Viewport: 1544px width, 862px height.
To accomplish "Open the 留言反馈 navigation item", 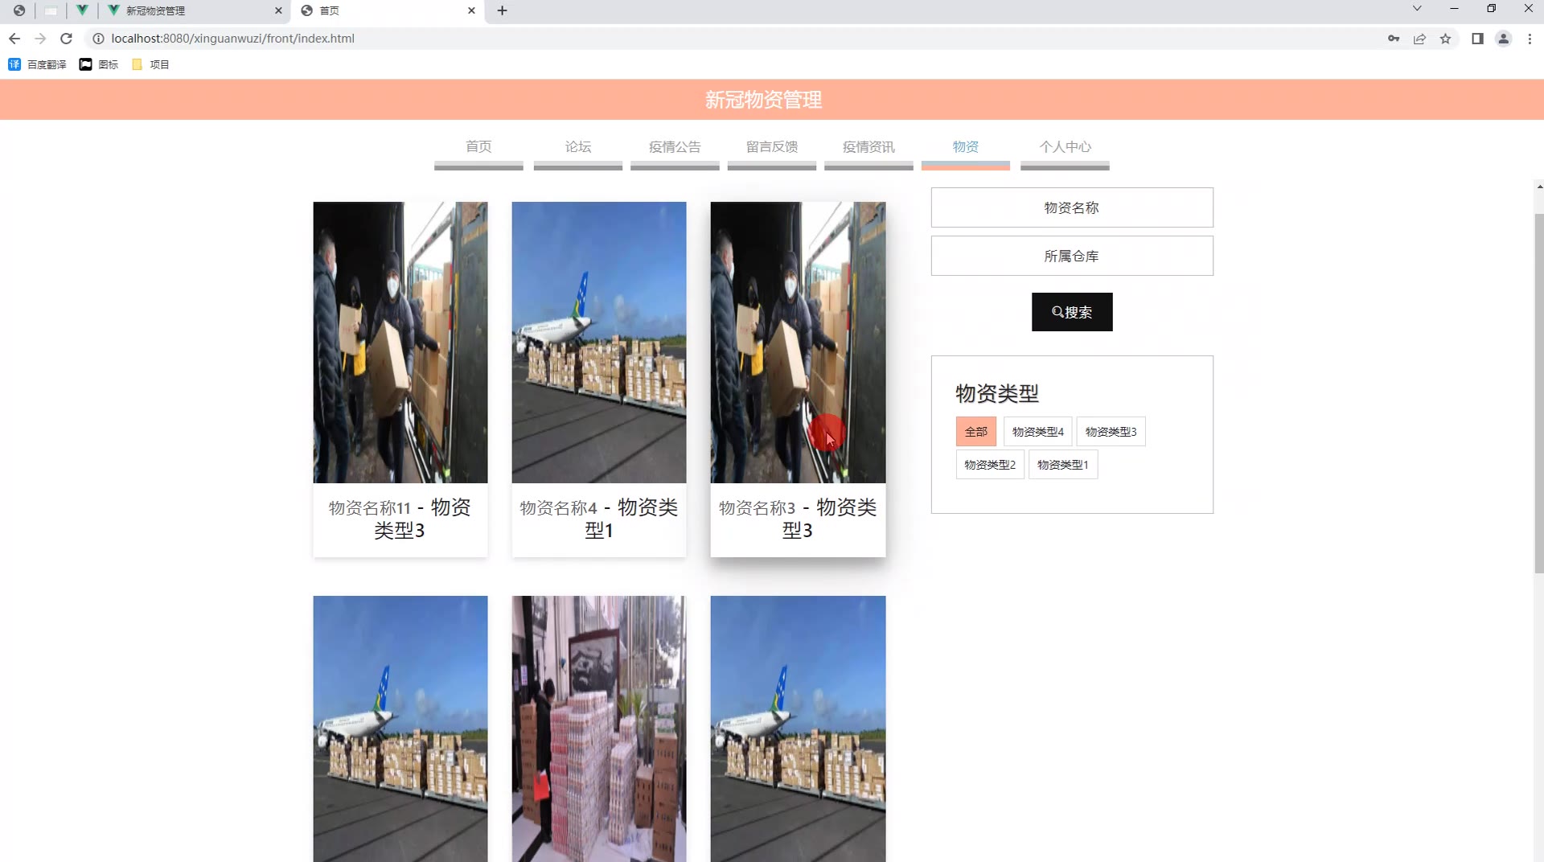I will tap(772, 147).
